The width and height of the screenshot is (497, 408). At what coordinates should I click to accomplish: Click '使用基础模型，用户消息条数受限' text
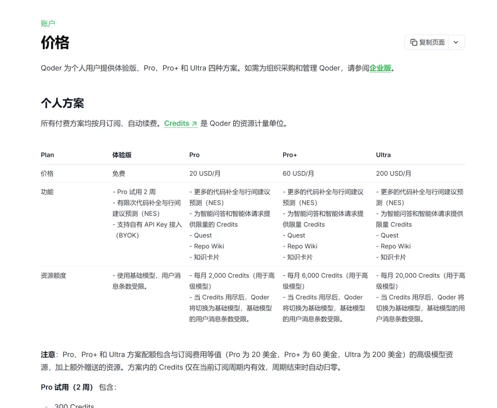coord(146,281)
